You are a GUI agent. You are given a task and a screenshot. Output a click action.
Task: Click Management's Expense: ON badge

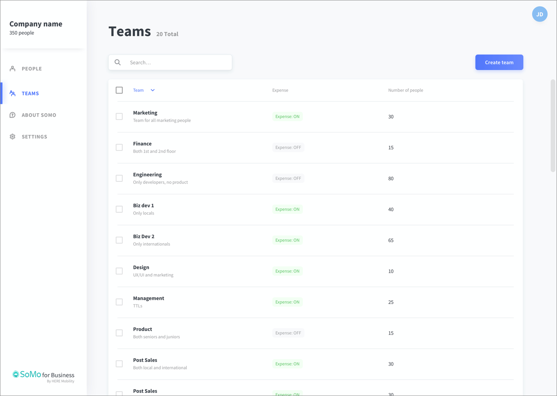coord(287,302)
